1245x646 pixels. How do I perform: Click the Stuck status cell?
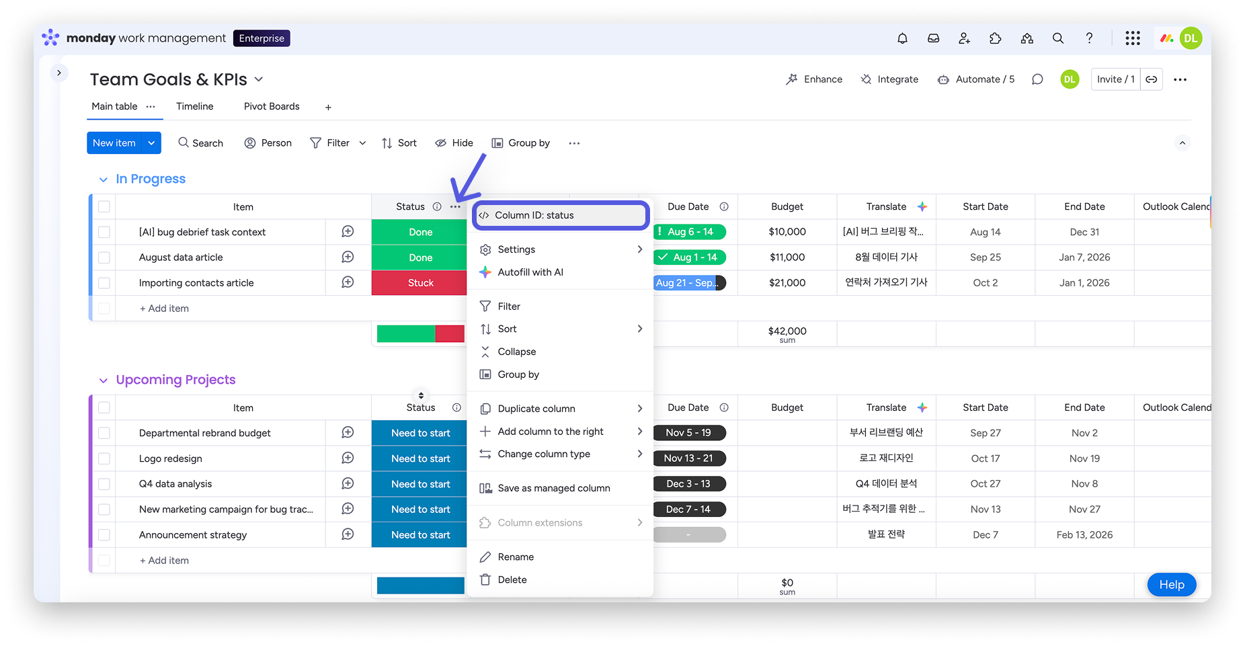(x=419, y=283)
